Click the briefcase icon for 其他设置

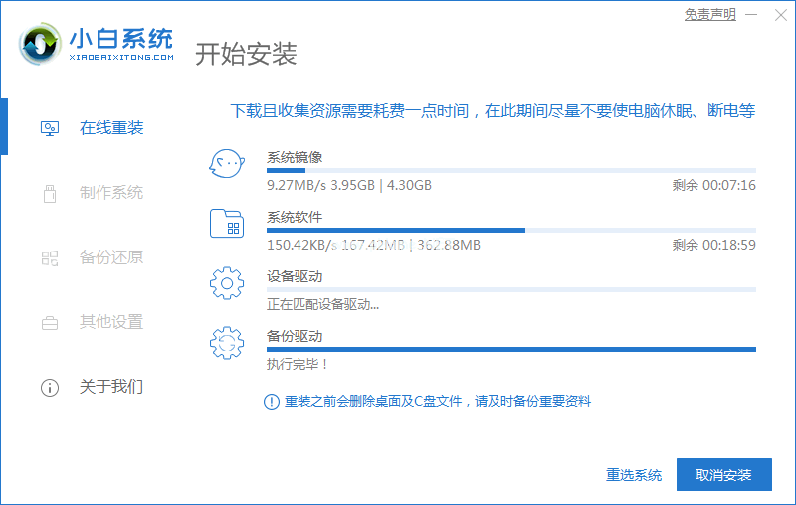49,322
